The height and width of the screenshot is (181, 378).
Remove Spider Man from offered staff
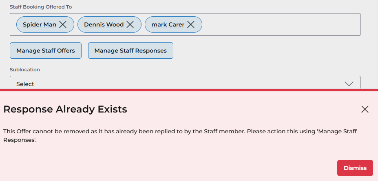tap(63, 24)
